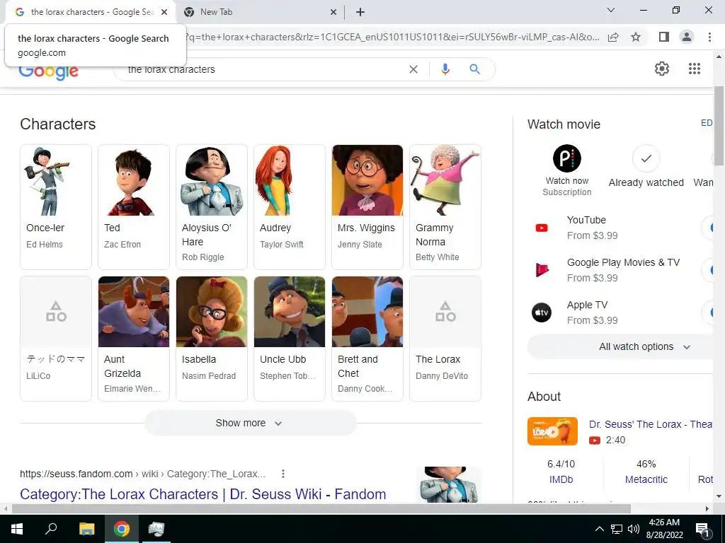Click Google logo to go home

[49, 71]
